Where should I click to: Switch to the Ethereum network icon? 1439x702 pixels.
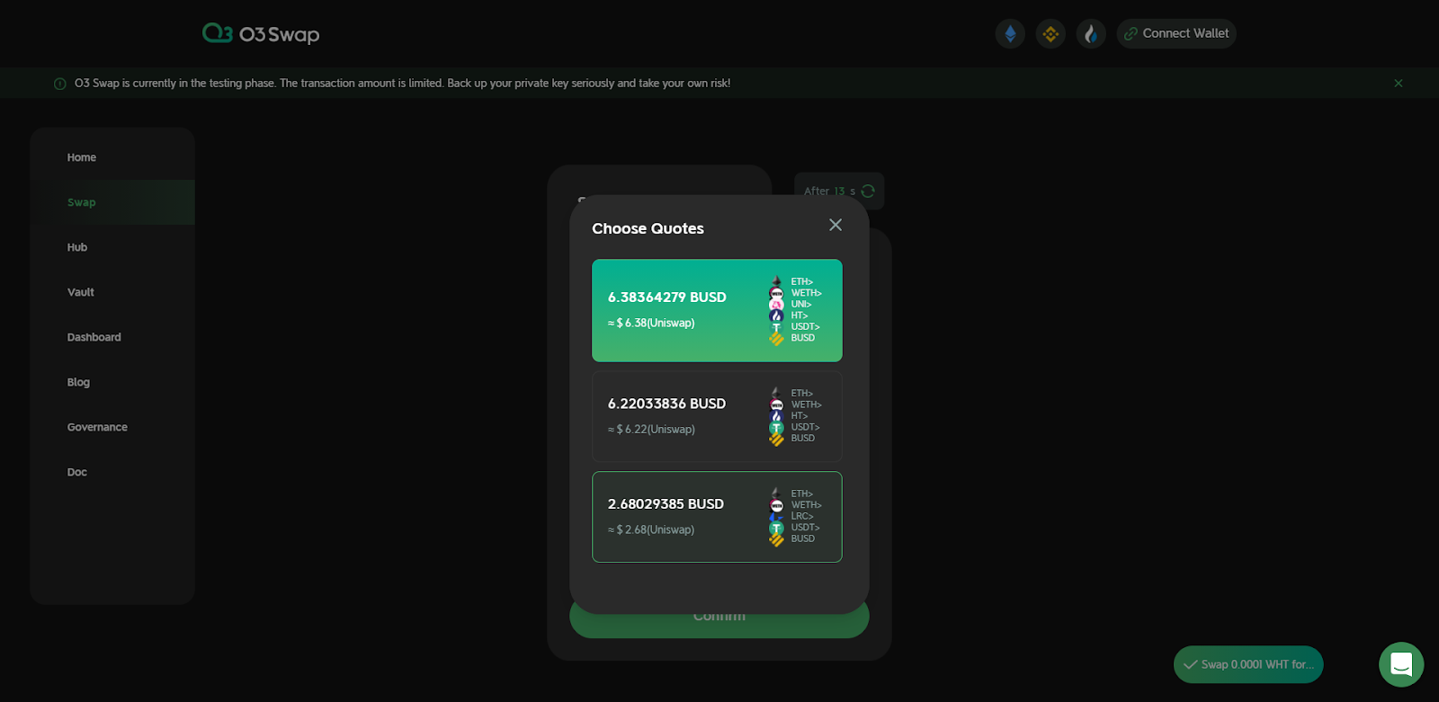point(1010,34)
